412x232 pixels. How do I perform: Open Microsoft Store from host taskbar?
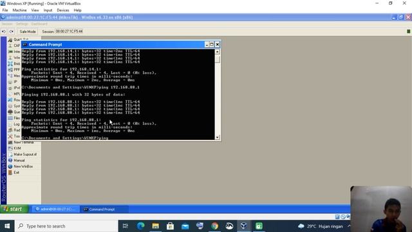170,226
